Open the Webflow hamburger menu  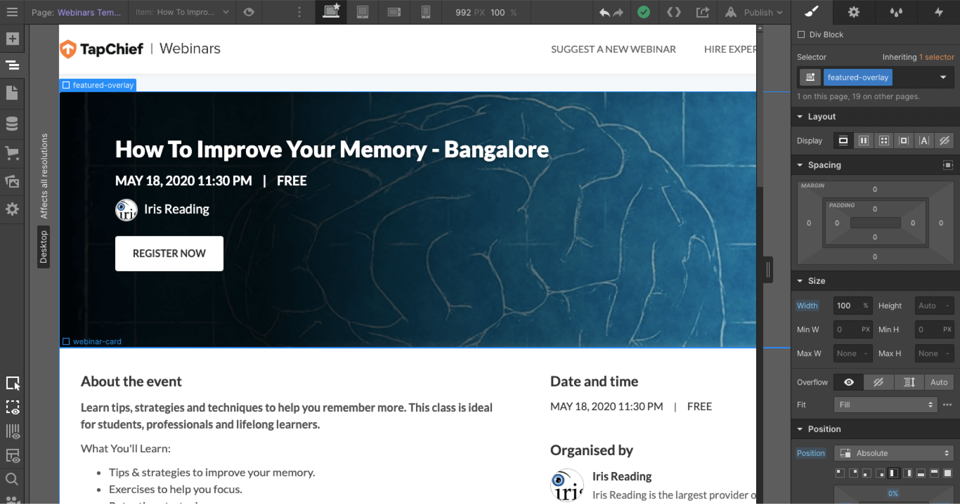(x=12, y=12)
